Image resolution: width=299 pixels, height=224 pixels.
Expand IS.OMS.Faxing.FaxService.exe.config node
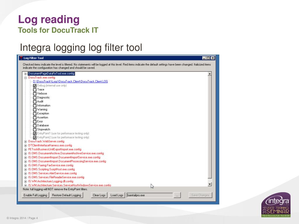25,165
